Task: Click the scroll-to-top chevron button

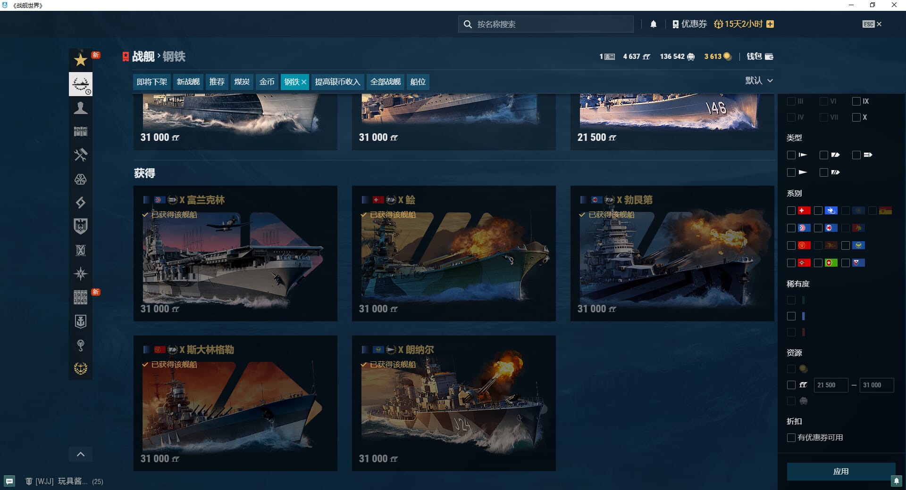Action: [81, 454]
